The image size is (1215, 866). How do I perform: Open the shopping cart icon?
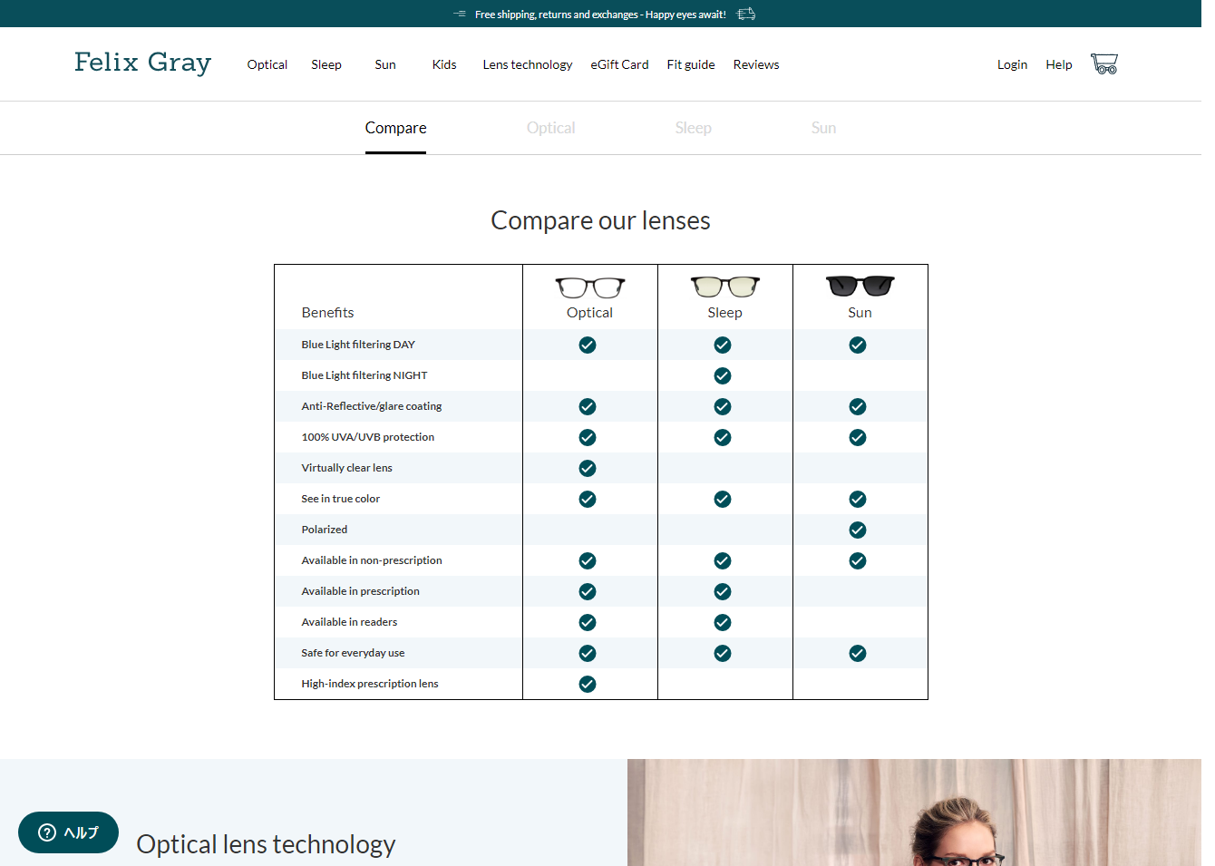click(1103, 63)
